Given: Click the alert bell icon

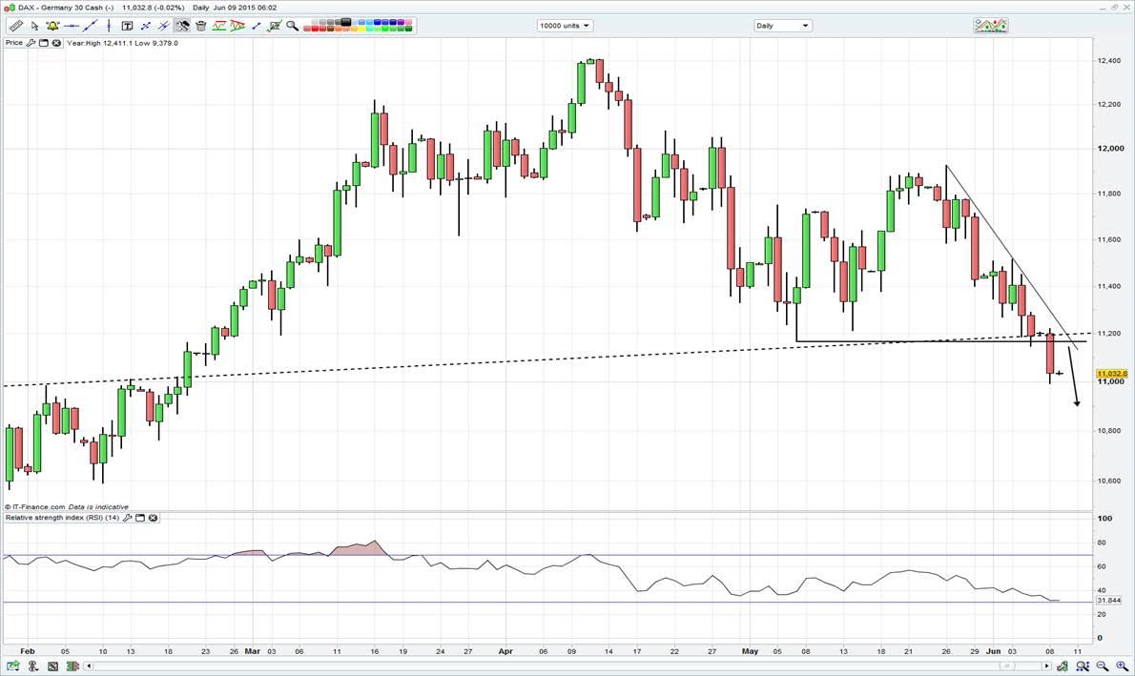Looking at the screenshot, I should [52, 26].
